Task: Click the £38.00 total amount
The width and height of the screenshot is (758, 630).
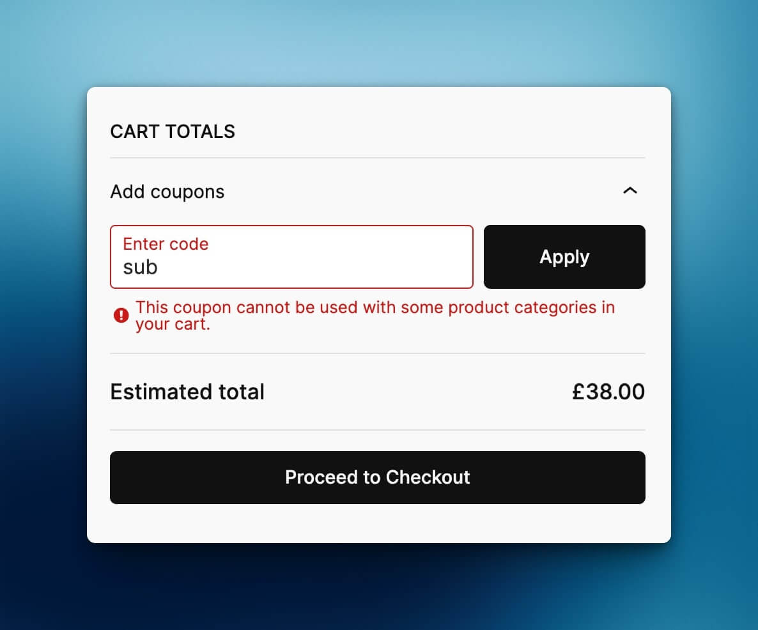Action: coord(608,392)
